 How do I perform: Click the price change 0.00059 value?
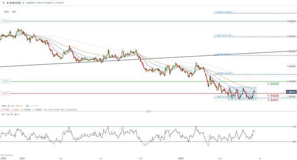point(30,3)
